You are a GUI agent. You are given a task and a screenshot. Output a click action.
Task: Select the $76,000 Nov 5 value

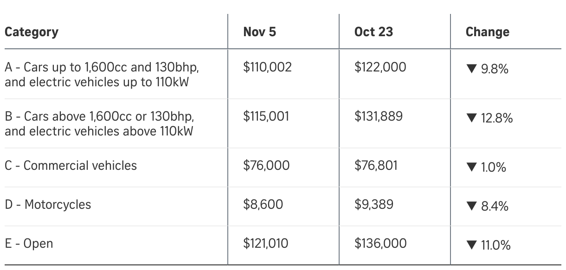(x=266, y=166)
